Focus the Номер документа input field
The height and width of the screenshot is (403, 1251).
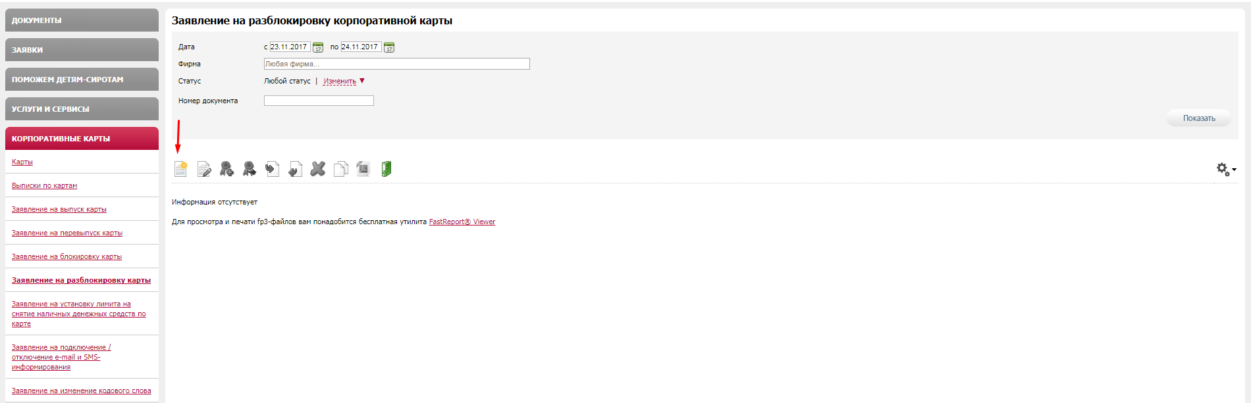point(319,101)
